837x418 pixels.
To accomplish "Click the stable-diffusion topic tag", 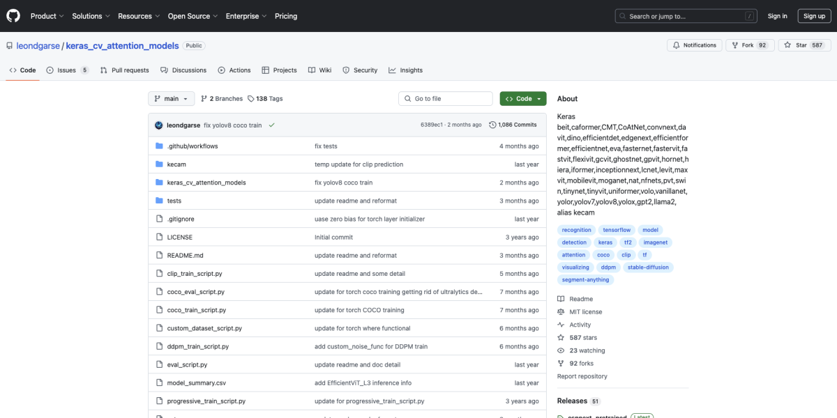I will tap(647, 268).
